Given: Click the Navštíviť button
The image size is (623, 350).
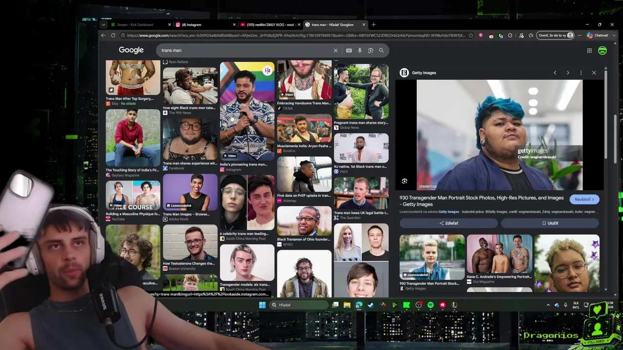Looking at the screenshot, I should (x=584, y=199).
